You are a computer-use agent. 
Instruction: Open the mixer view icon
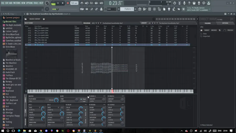click(154, 9)
